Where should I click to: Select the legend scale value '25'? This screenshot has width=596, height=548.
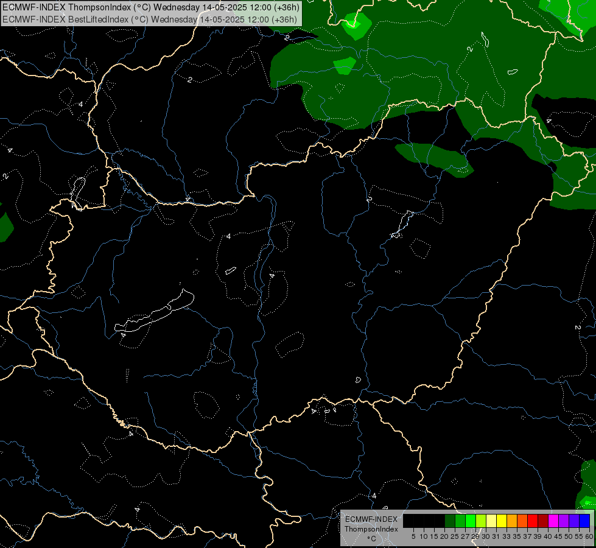[455, 536]
